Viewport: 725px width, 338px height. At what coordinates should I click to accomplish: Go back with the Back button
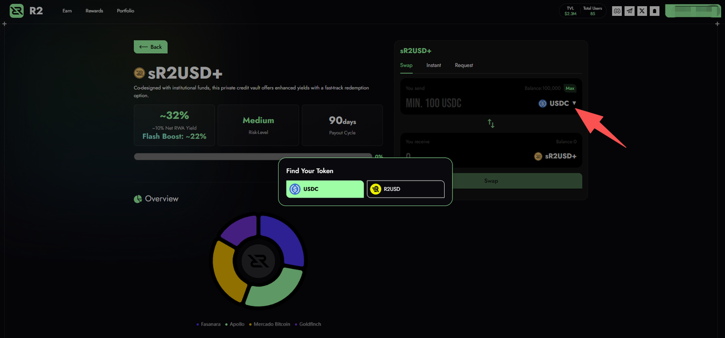click(151, 47)
